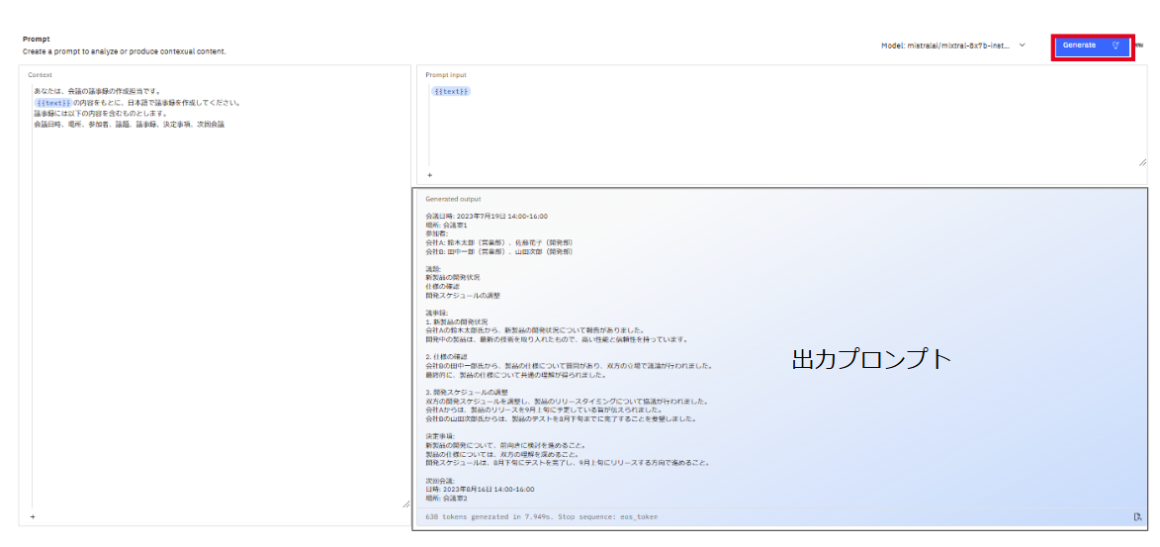This screenshot has width=1160, height=547.
Task: Click the 出力プロンプト annotation text
Action: (870, 360)
